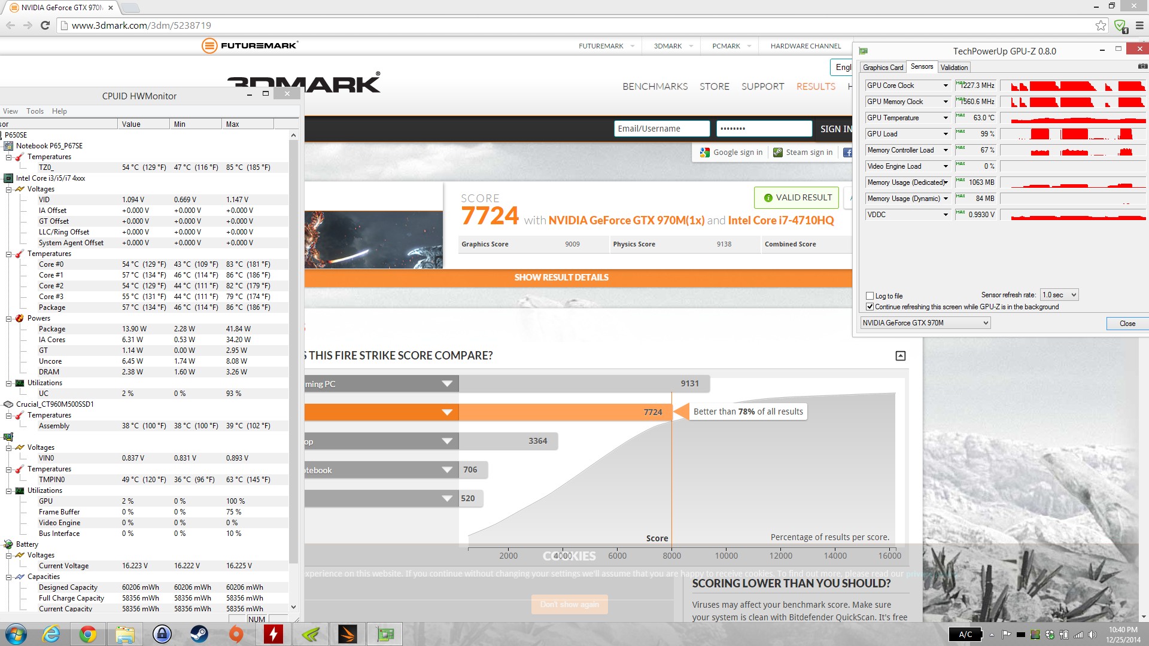Open the GPU Load sensor dropdown
This screenshot has width=1149, height=646.
(946, 134)
